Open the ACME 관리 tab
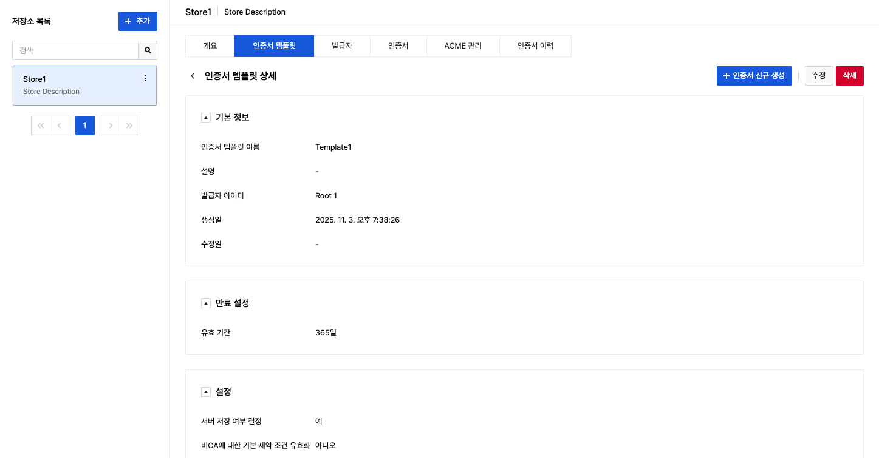This screenshot has height=458, width=879. click(x=463, y=46)
